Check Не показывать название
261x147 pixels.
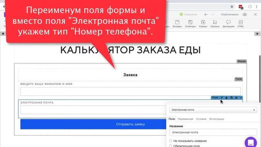(170, 141)
